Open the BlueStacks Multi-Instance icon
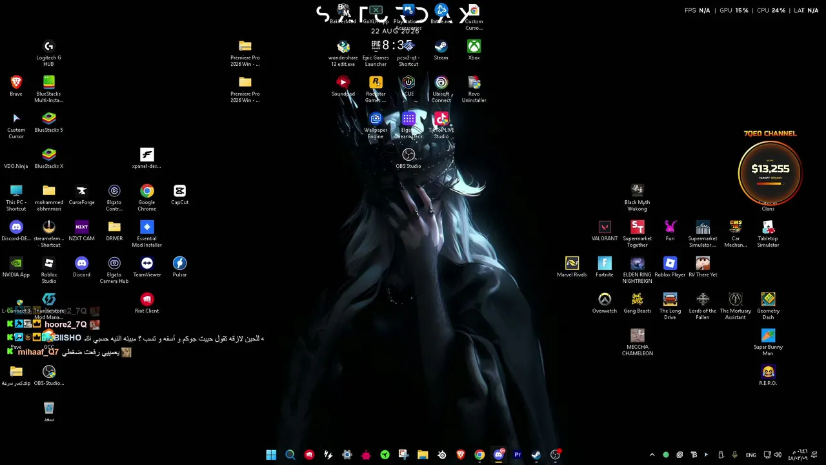Screen dimensions: 826x465 [48, 88]
